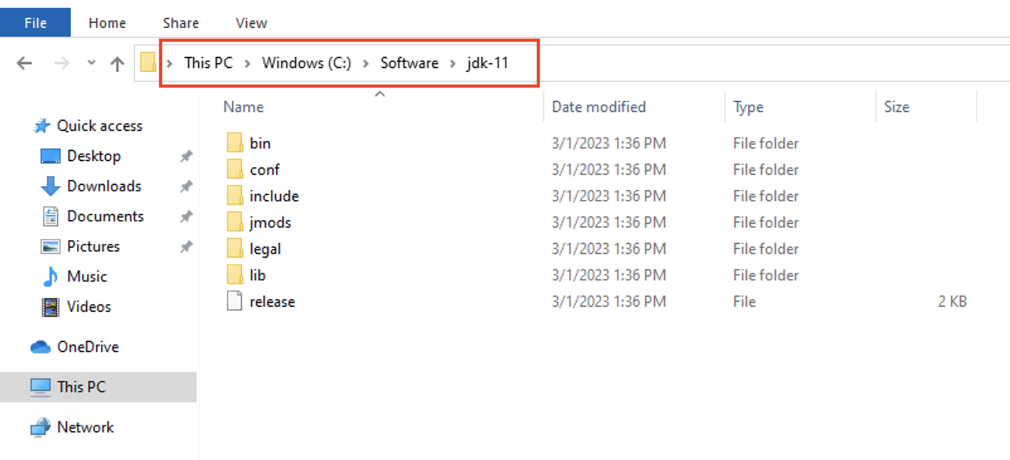
Task: Select the legal folder name
Action: 265,249
